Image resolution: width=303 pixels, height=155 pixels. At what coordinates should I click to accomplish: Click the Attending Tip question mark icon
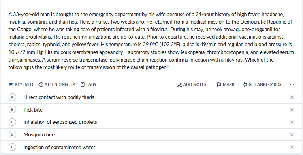pos(41,84)
